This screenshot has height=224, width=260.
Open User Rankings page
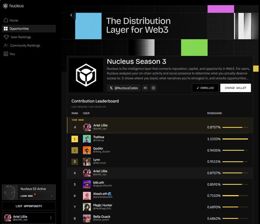(x=29, y=37)
